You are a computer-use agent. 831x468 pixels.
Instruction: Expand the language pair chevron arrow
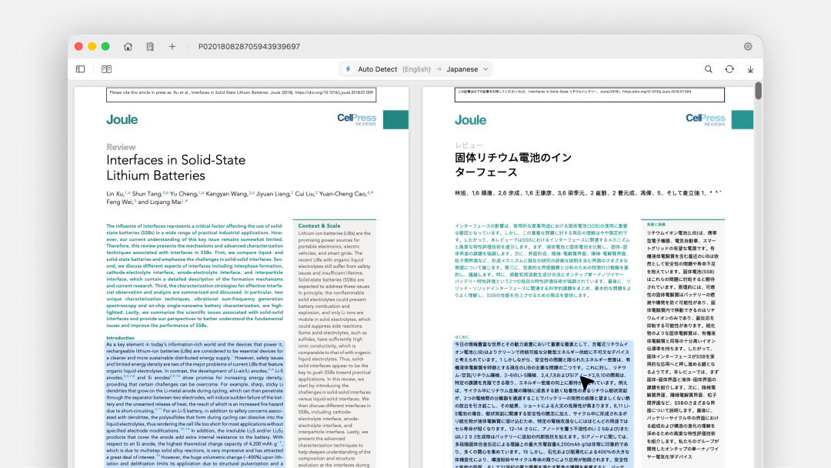click(486, 69)
